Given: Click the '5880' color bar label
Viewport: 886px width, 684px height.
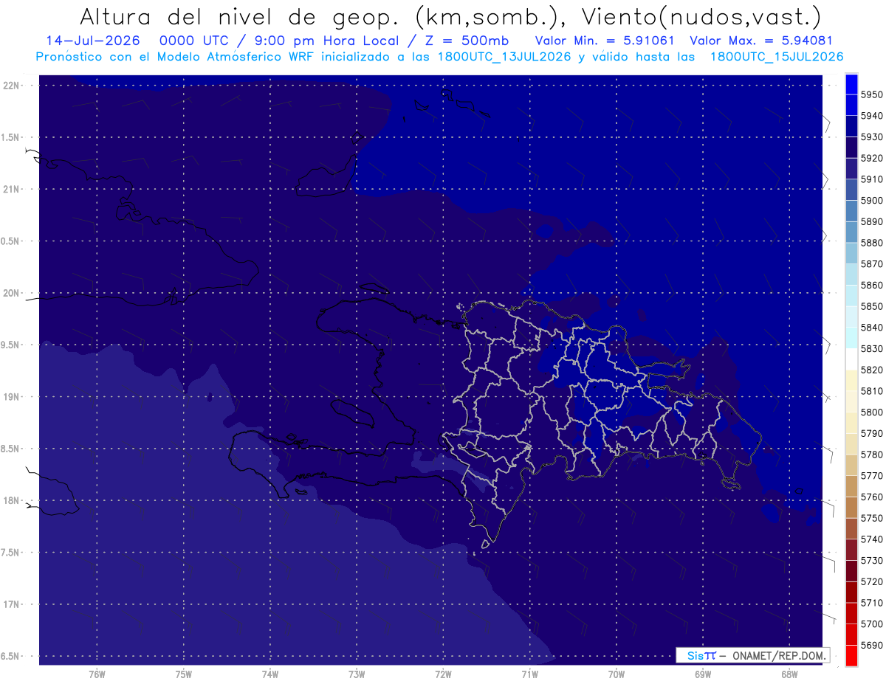Looking at the screenshot, I should point(872,243).
